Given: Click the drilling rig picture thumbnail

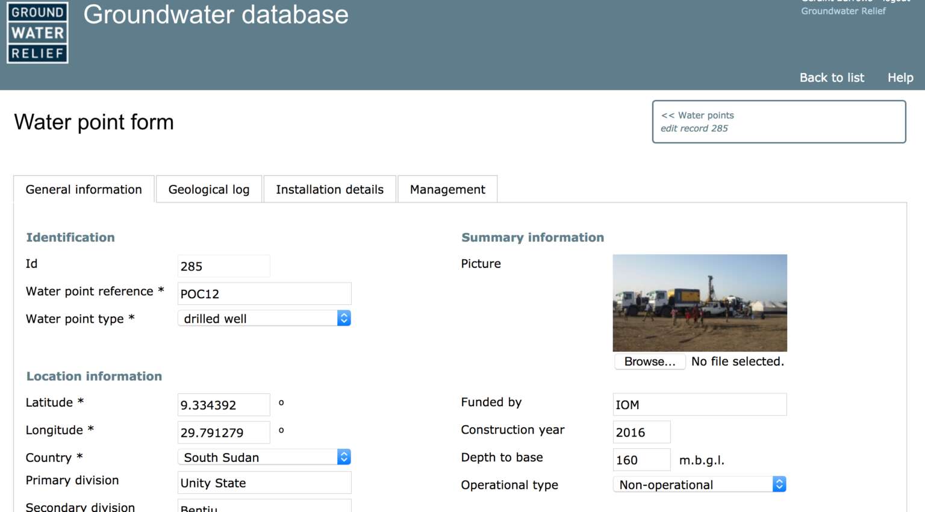Looking at the screenshot, I should click(x=700, y=303).
